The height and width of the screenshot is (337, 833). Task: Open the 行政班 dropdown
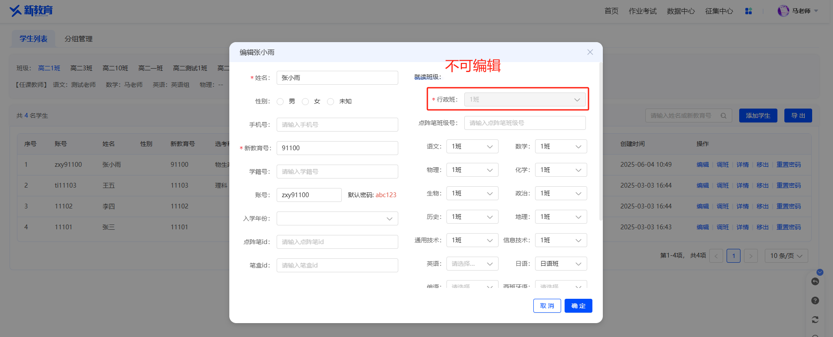(x=525, y=99)
